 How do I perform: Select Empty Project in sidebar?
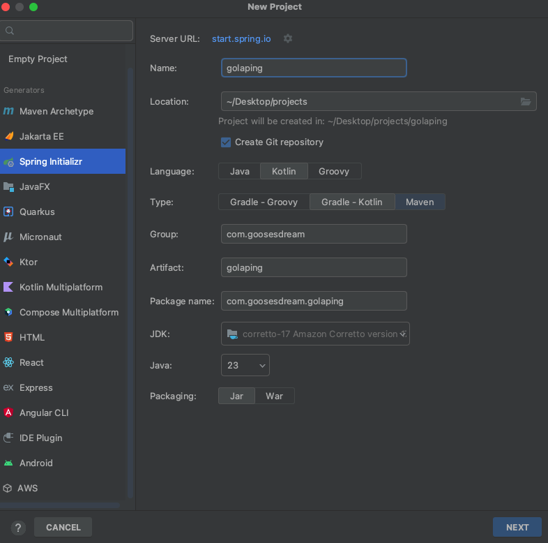click(38, 59)
